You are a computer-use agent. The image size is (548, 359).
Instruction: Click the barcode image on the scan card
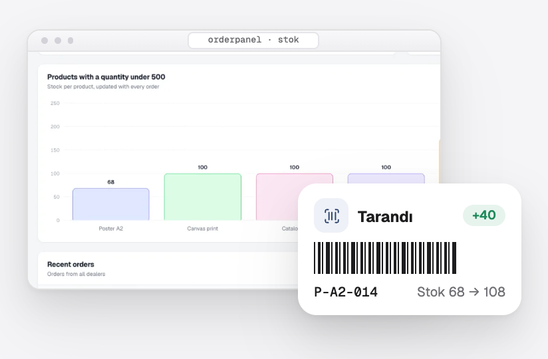click(385, 258)
